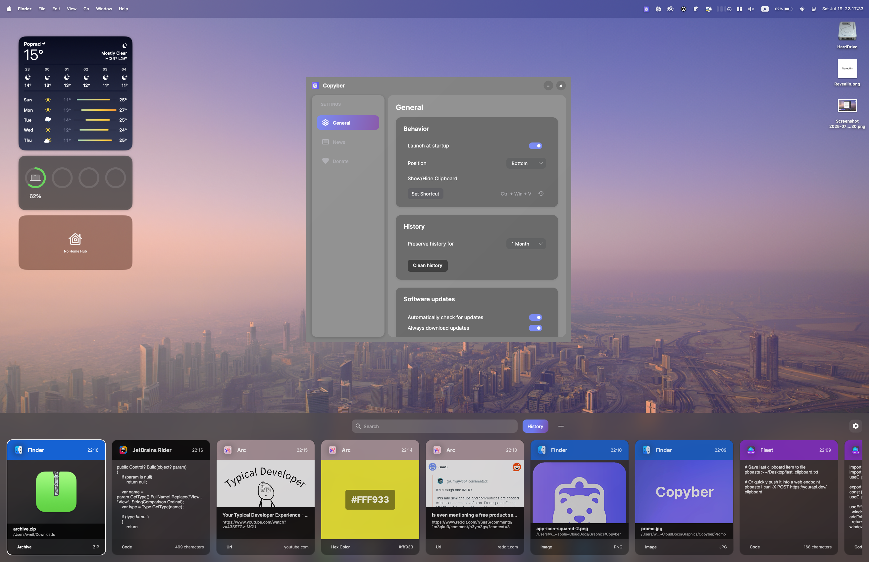Reset shortcut with the restore icon
Image resolution: width=869 pixels, height=562 pixels.
click(x=541, y=194)
